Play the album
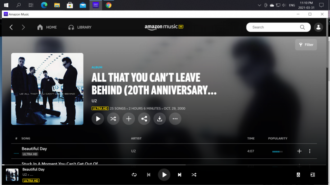Viewport: 330px width, 185px height. point(98,119)
